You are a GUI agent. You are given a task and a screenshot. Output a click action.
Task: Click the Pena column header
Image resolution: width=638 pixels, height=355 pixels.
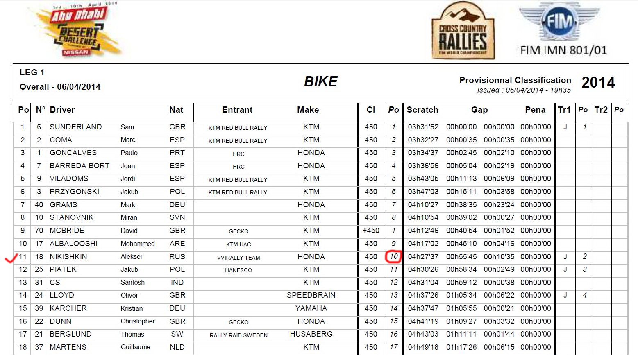pyautogui.click(x=535, y=110)
